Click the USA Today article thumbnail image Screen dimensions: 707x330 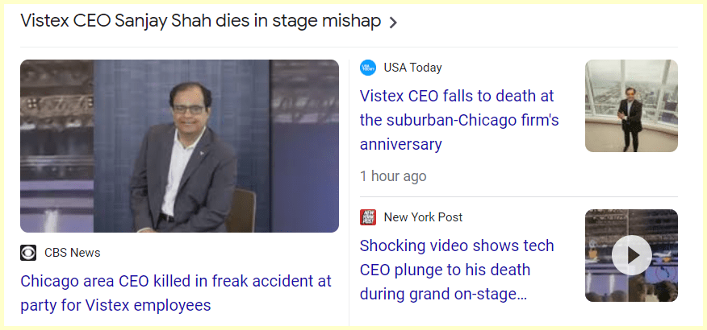[631, 105]
